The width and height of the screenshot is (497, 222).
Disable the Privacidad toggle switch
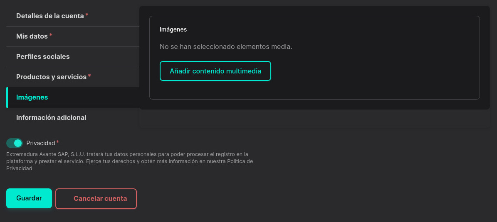pos(14,143)
